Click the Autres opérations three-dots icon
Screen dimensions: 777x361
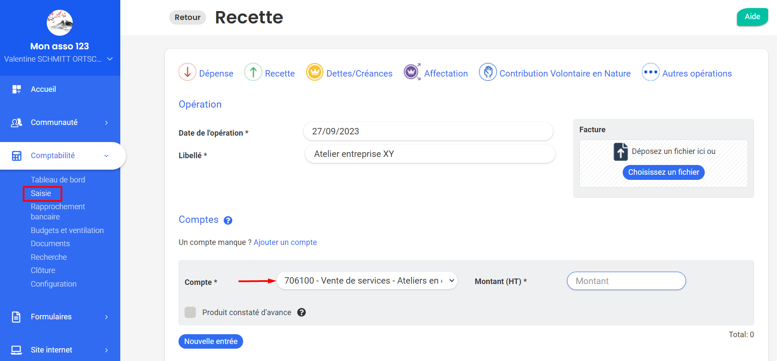click(651, 72)
